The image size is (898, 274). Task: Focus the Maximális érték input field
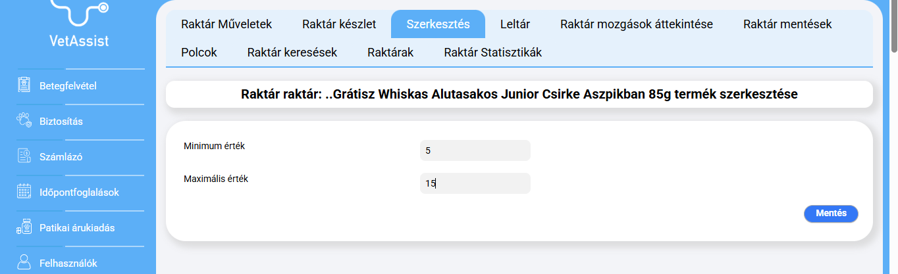(x=475, y=183)
